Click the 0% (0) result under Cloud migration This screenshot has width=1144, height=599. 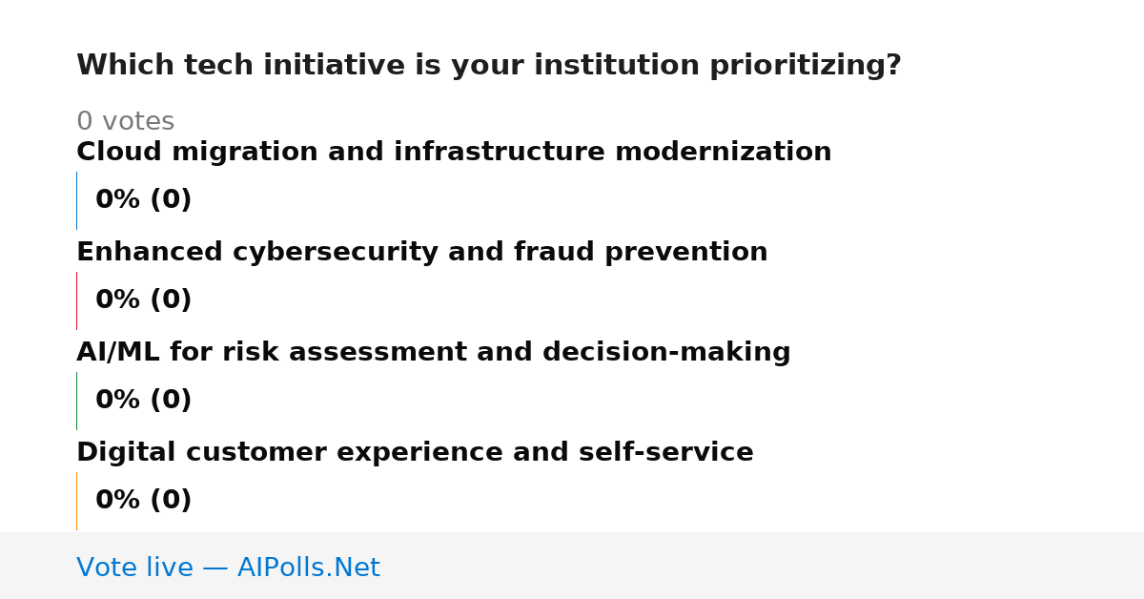[x=144, y=200]
